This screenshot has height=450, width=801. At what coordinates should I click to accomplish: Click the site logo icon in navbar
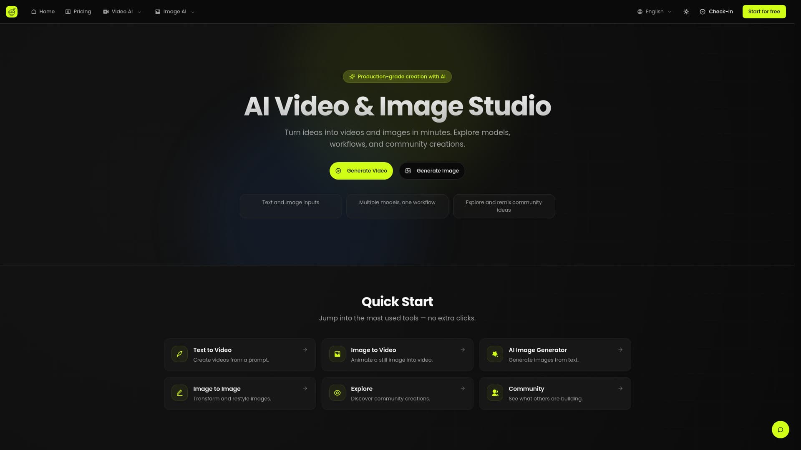[12, 12]
